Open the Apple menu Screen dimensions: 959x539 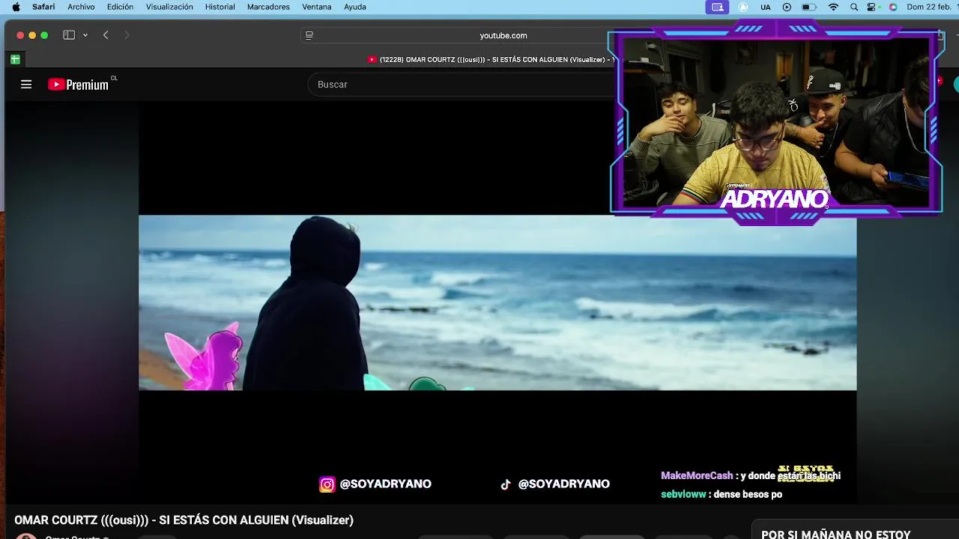pos(16,7)
